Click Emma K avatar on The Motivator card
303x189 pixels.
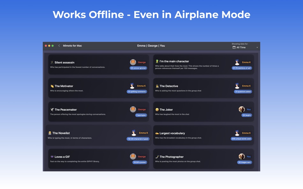pos(132,86)
